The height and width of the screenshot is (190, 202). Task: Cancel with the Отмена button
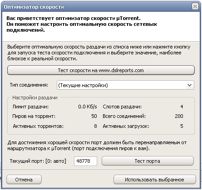click(x=24, y=180)
